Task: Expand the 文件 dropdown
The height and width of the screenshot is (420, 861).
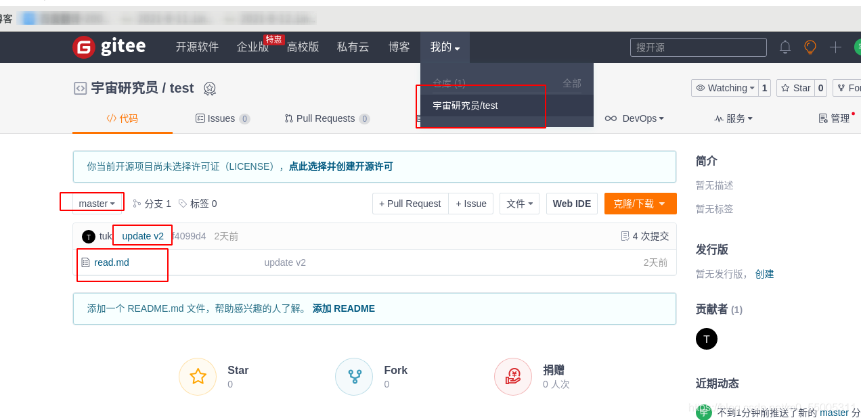Action: 519,204
